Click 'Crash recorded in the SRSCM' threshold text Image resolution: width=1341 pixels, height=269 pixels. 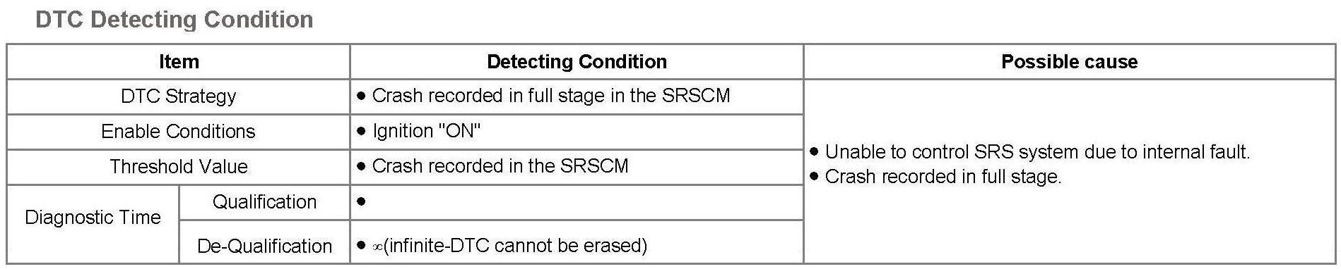[500, 166]
